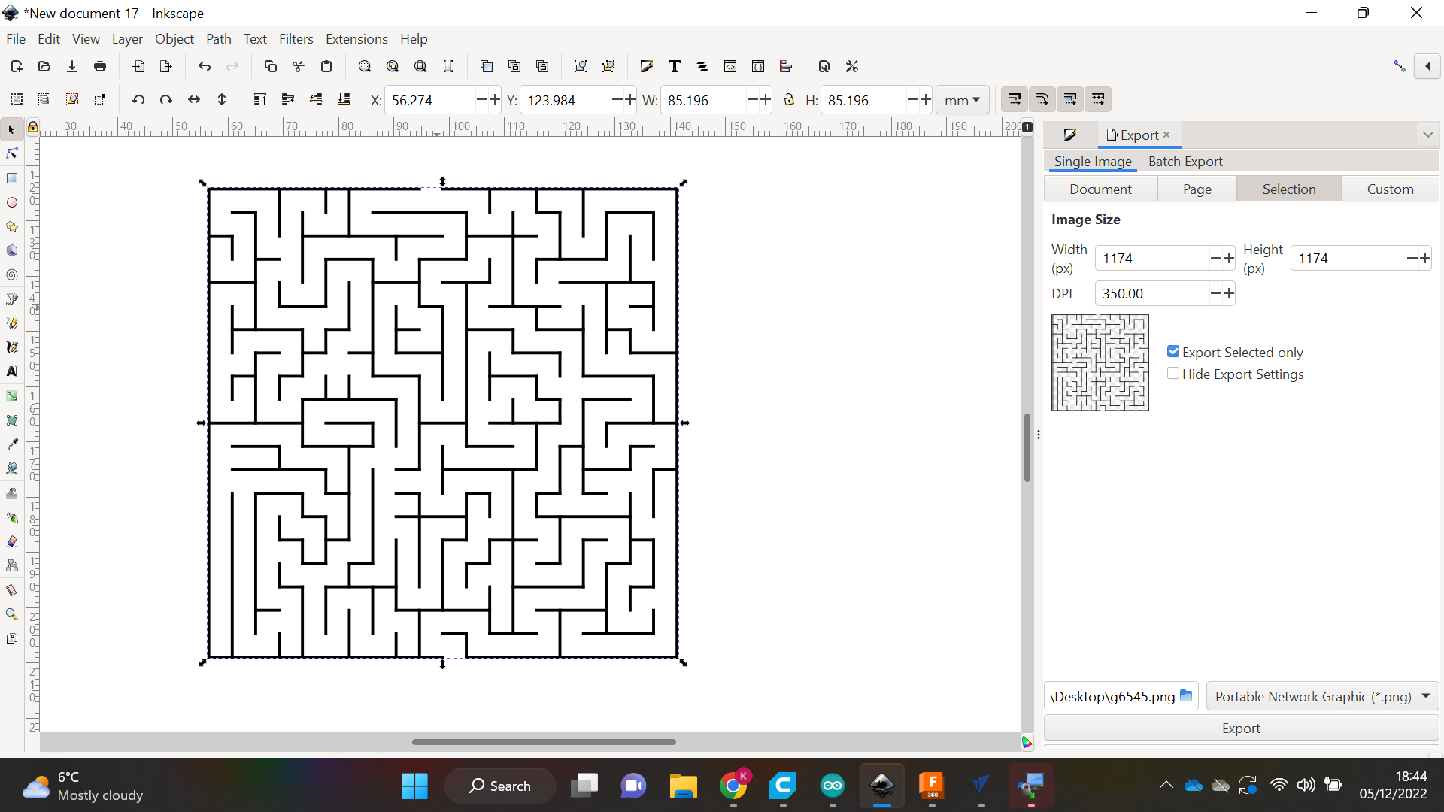This screenshot has height=812, width=1444.
Task: Uncheck Export Selected only
Action: coord(1173,351)
